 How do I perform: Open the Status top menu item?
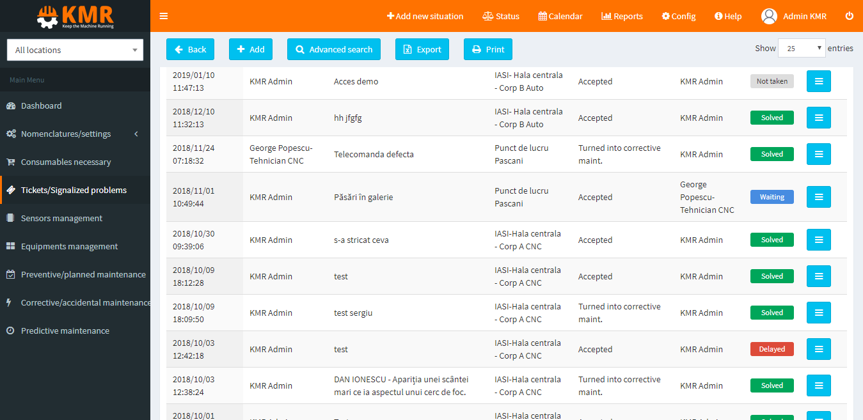[x=501, y=16]
